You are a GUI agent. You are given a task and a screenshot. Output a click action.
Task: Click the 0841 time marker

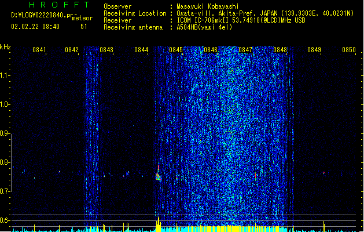click(39, 50)
